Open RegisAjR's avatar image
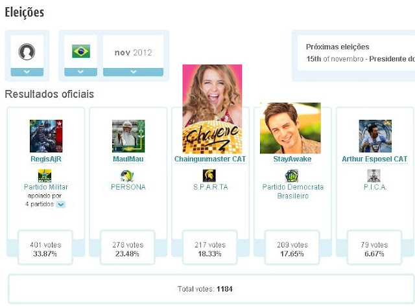This screenshot has height=307, width=415. click(x=46, y=136)
